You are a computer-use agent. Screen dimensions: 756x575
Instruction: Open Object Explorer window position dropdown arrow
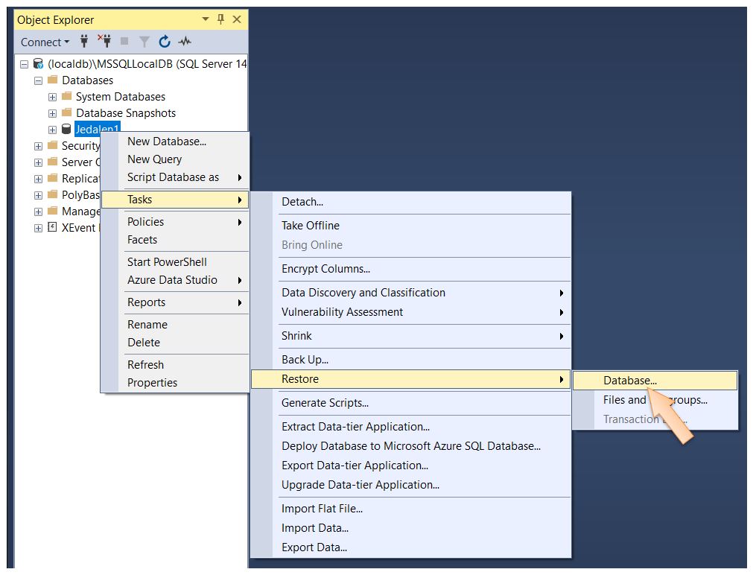tap(206, 19)
